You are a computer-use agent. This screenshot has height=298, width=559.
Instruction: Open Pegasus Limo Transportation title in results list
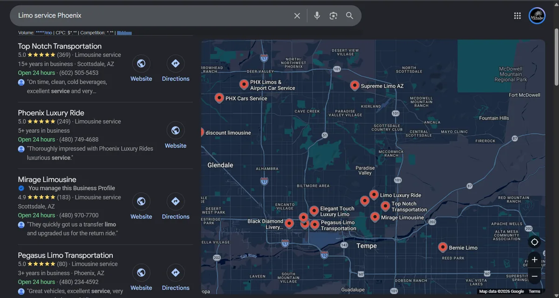(66, 255)
